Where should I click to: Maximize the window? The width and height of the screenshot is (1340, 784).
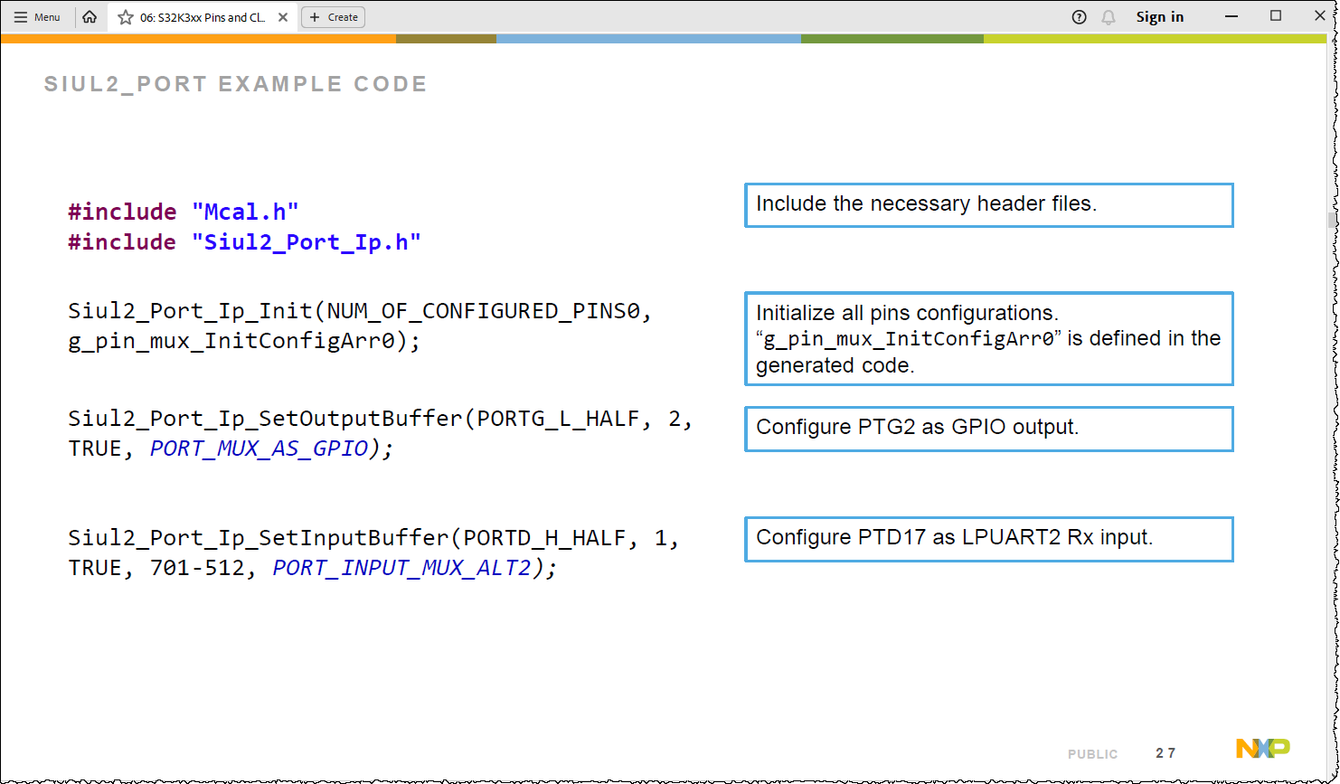[x=1276, y=16]
